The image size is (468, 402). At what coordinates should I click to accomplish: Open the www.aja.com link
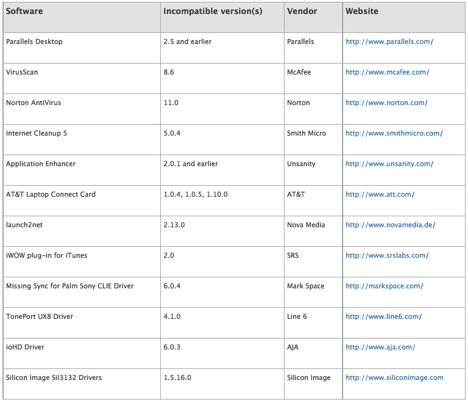380,347
